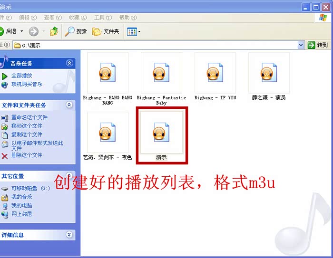The width and height of the screenshot is (333, 258).
Task: Open Removable Disk (G:) location
Action: 30,188
